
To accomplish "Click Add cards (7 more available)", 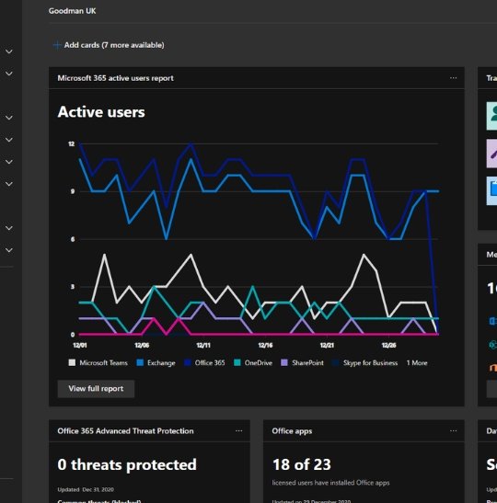I will [114, 45].
